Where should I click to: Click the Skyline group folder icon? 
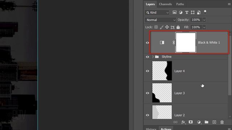click(x=157, y=57)
